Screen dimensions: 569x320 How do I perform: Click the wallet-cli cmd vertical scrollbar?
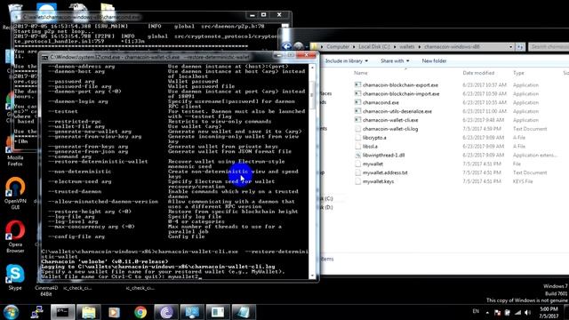312,172
